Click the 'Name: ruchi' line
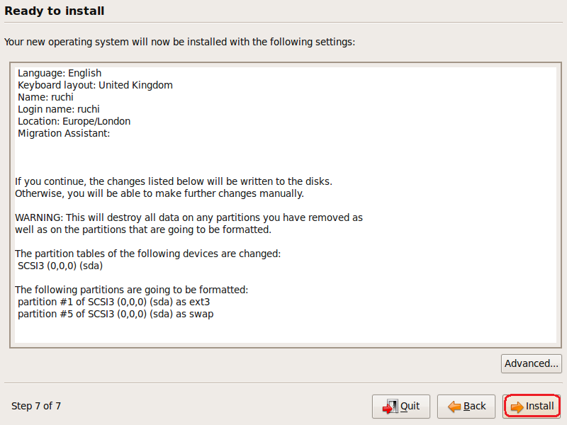567x425 pixels. pyautogui.click(x=45, y=97)
